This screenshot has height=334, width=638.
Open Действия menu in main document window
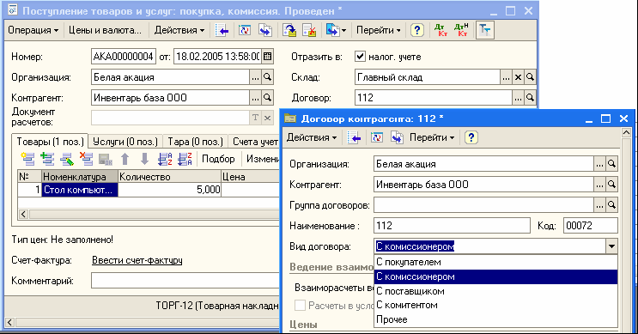click(x=179, y=30)
